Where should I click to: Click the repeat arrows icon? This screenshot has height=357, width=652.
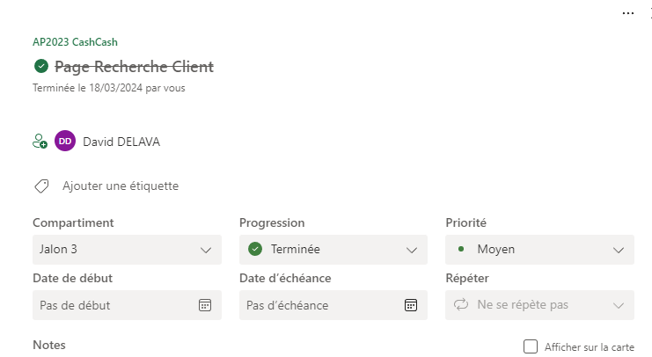pos(461,305)
